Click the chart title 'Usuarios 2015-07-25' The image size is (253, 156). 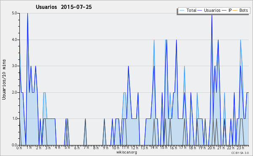pyautogui.click(x=64, y=7)
